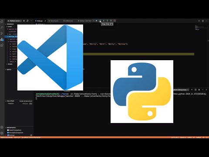The height and width of the screenshot is (157, 209).
Task: Open errors and warnings in status bar
Action: tap(17, 137)
